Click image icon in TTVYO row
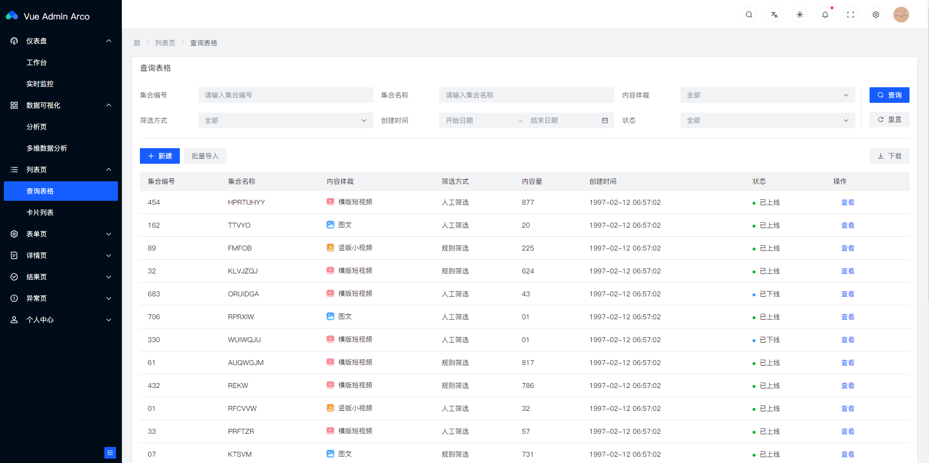The image size is (929, 463). pos(330,225)
